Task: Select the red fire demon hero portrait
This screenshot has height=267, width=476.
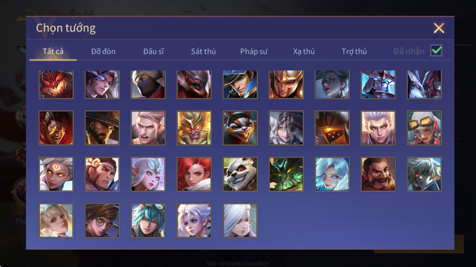Action: (56, 84)
